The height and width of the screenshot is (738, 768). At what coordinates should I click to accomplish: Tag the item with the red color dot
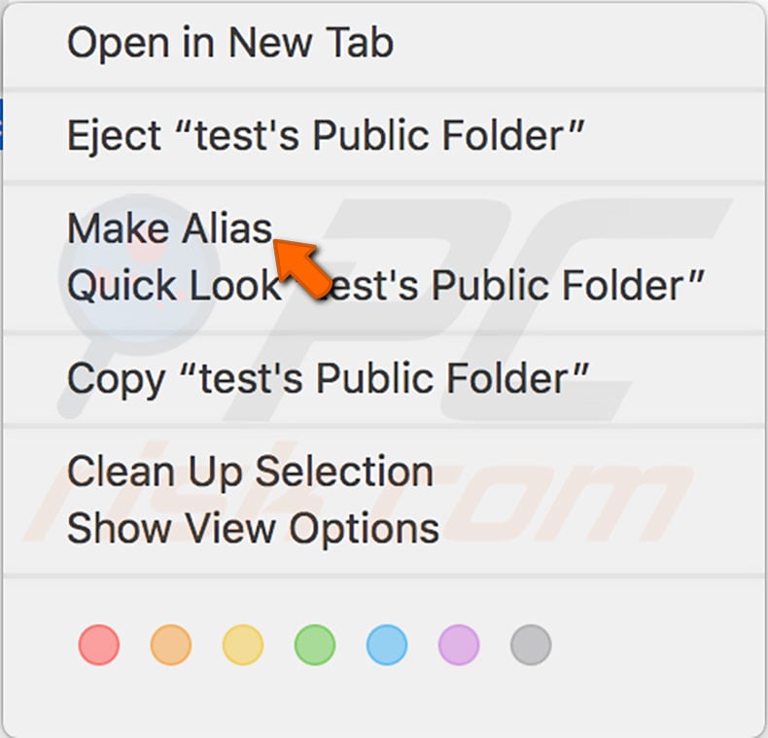click(x=99, y=645)
